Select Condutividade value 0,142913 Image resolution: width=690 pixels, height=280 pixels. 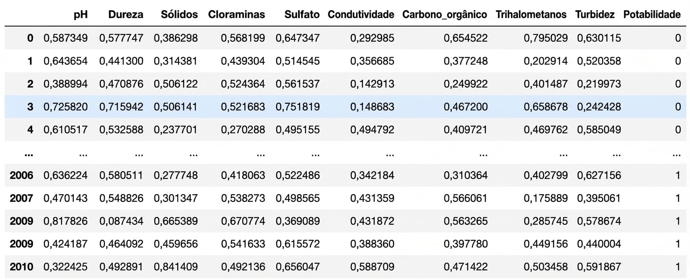[372, 84]
